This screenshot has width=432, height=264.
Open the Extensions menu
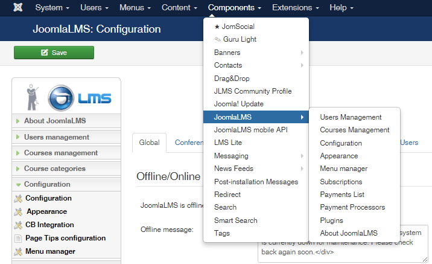click(296, 7)
